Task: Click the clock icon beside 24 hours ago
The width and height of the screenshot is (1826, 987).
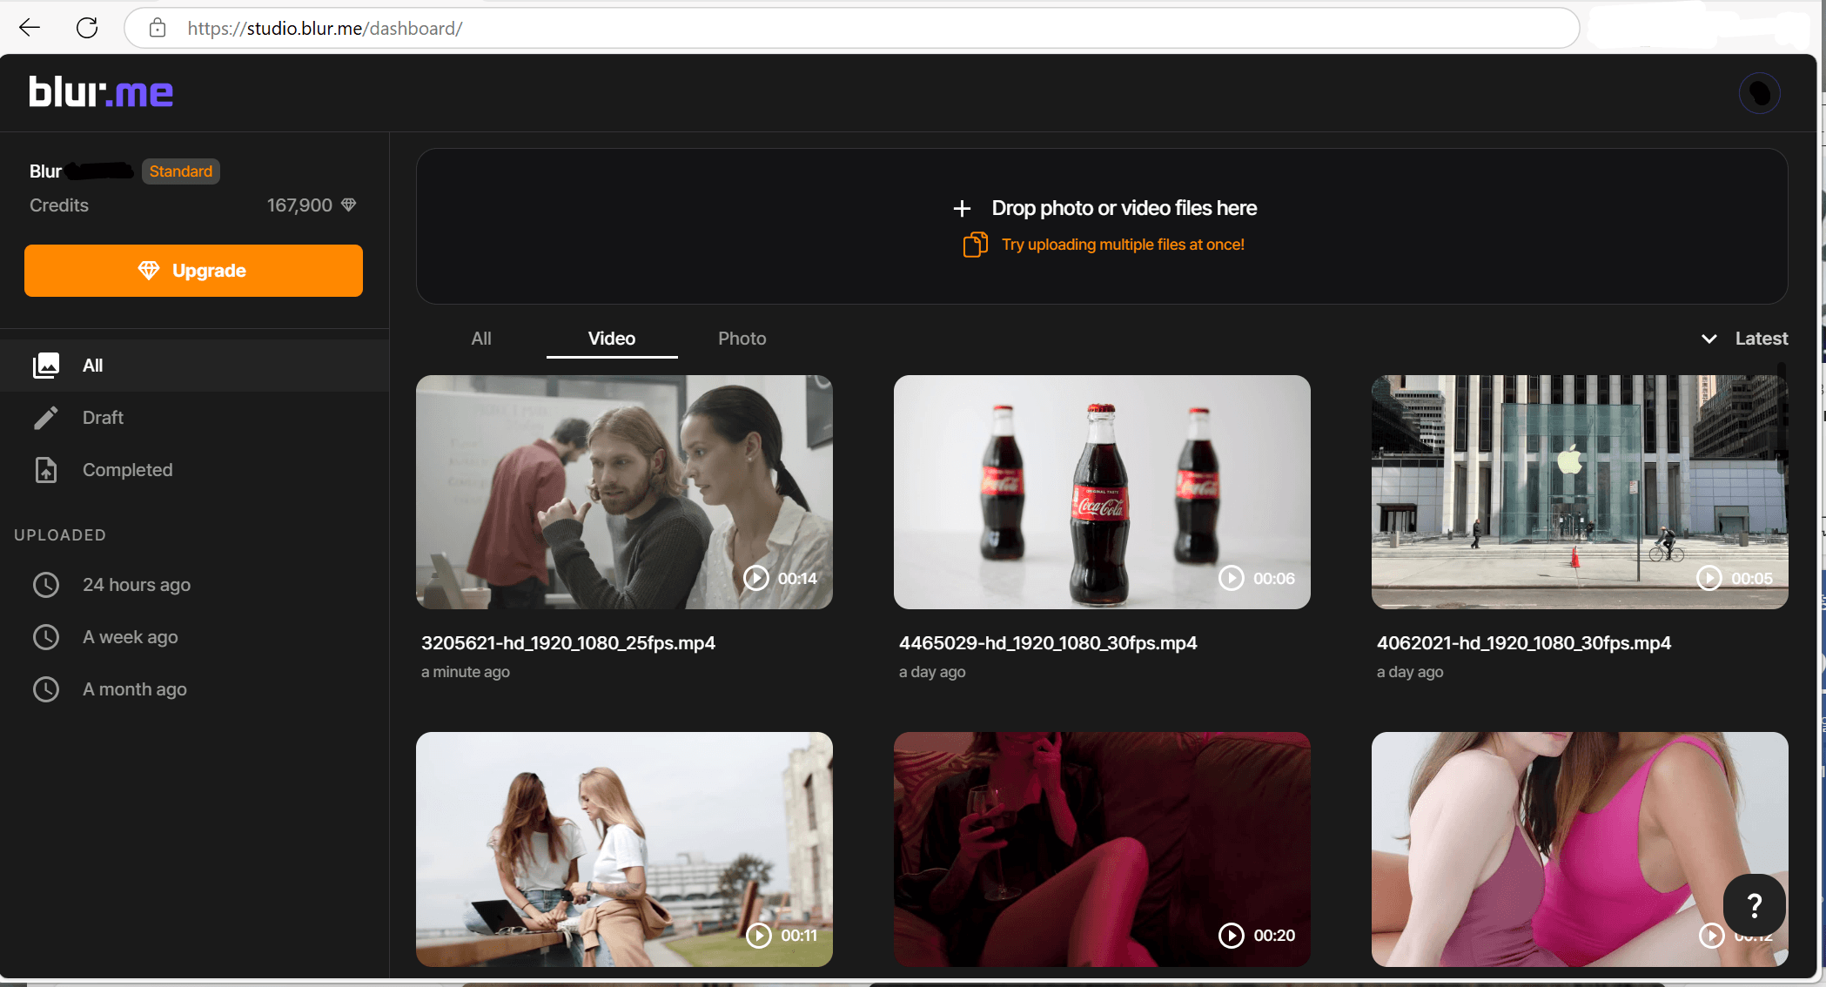Action: pos(45,585)
